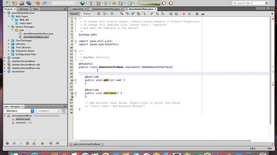The height and width of the screenshot is (155, 277).
Task: Click the Comment code icon in editor toolbar
Action: click(x=197, y=14)
